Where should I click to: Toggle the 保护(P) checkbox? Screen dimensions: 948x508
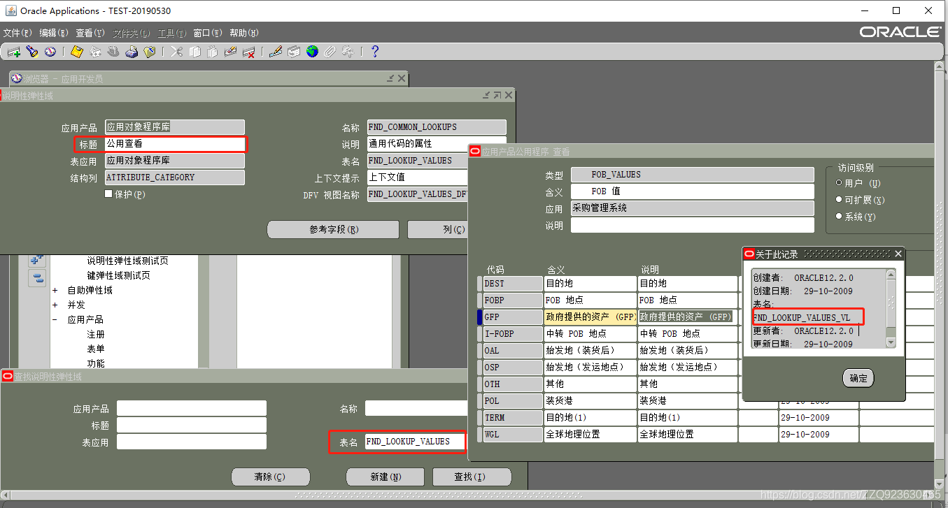108,194
